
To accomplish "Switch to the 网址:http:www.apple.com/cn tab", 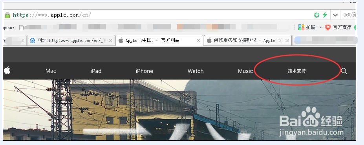I will click(x=71, y=40).
